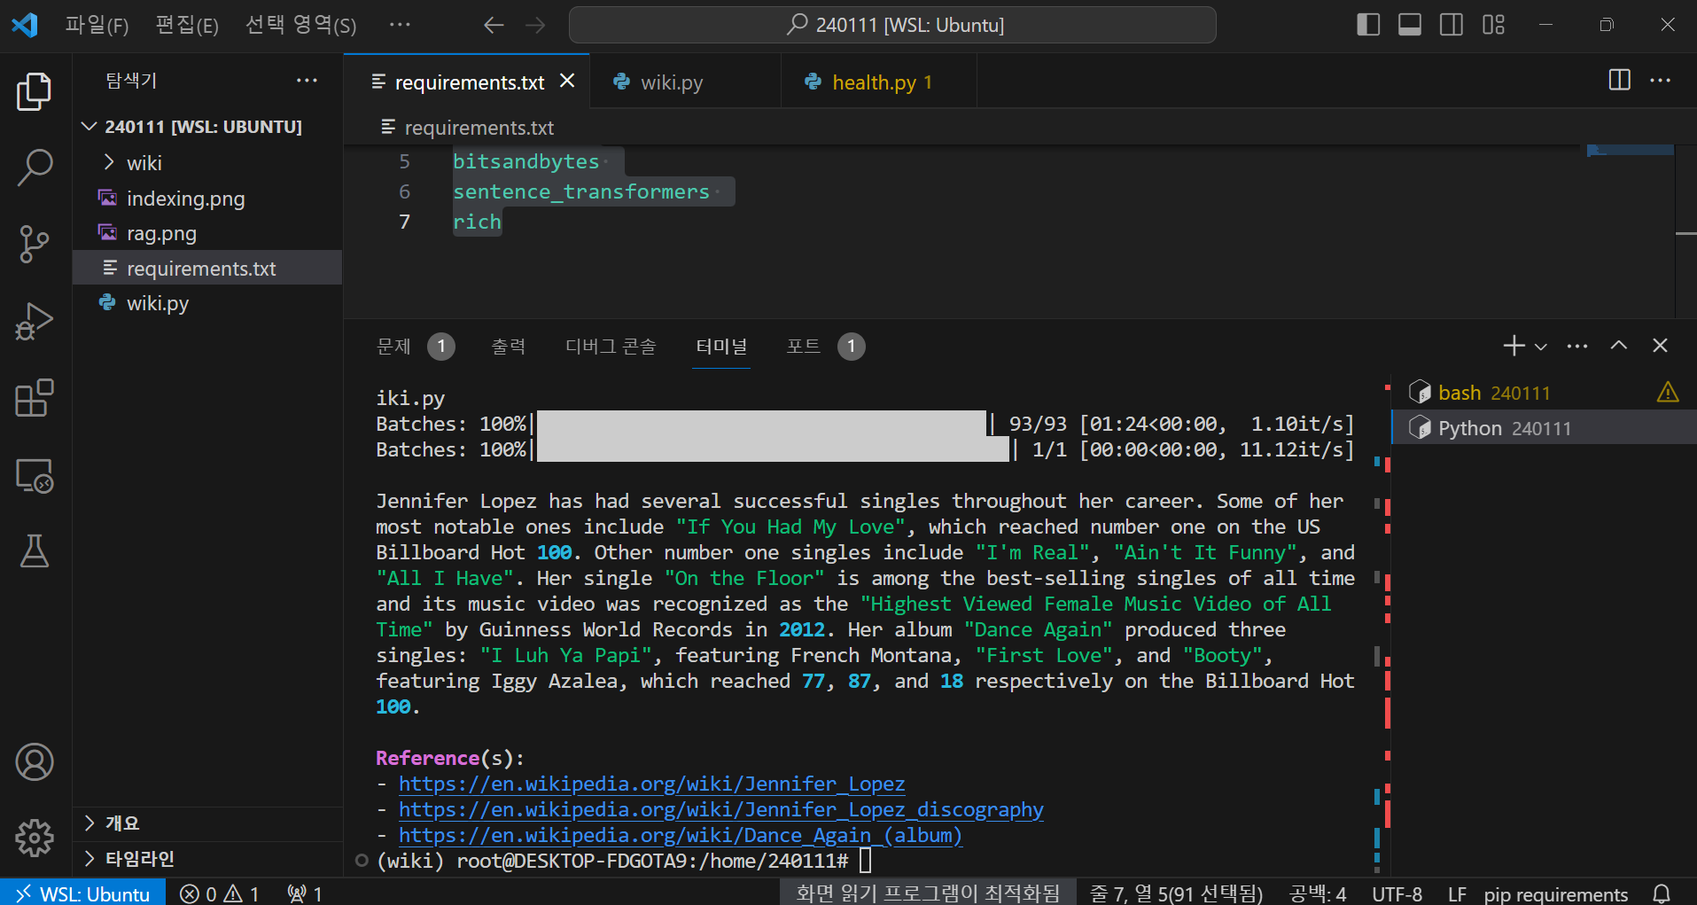The width and height of the screenshot is (1697, 905).
Task: Change the UTF-8 encoding selector
Action: [1397, 893]
